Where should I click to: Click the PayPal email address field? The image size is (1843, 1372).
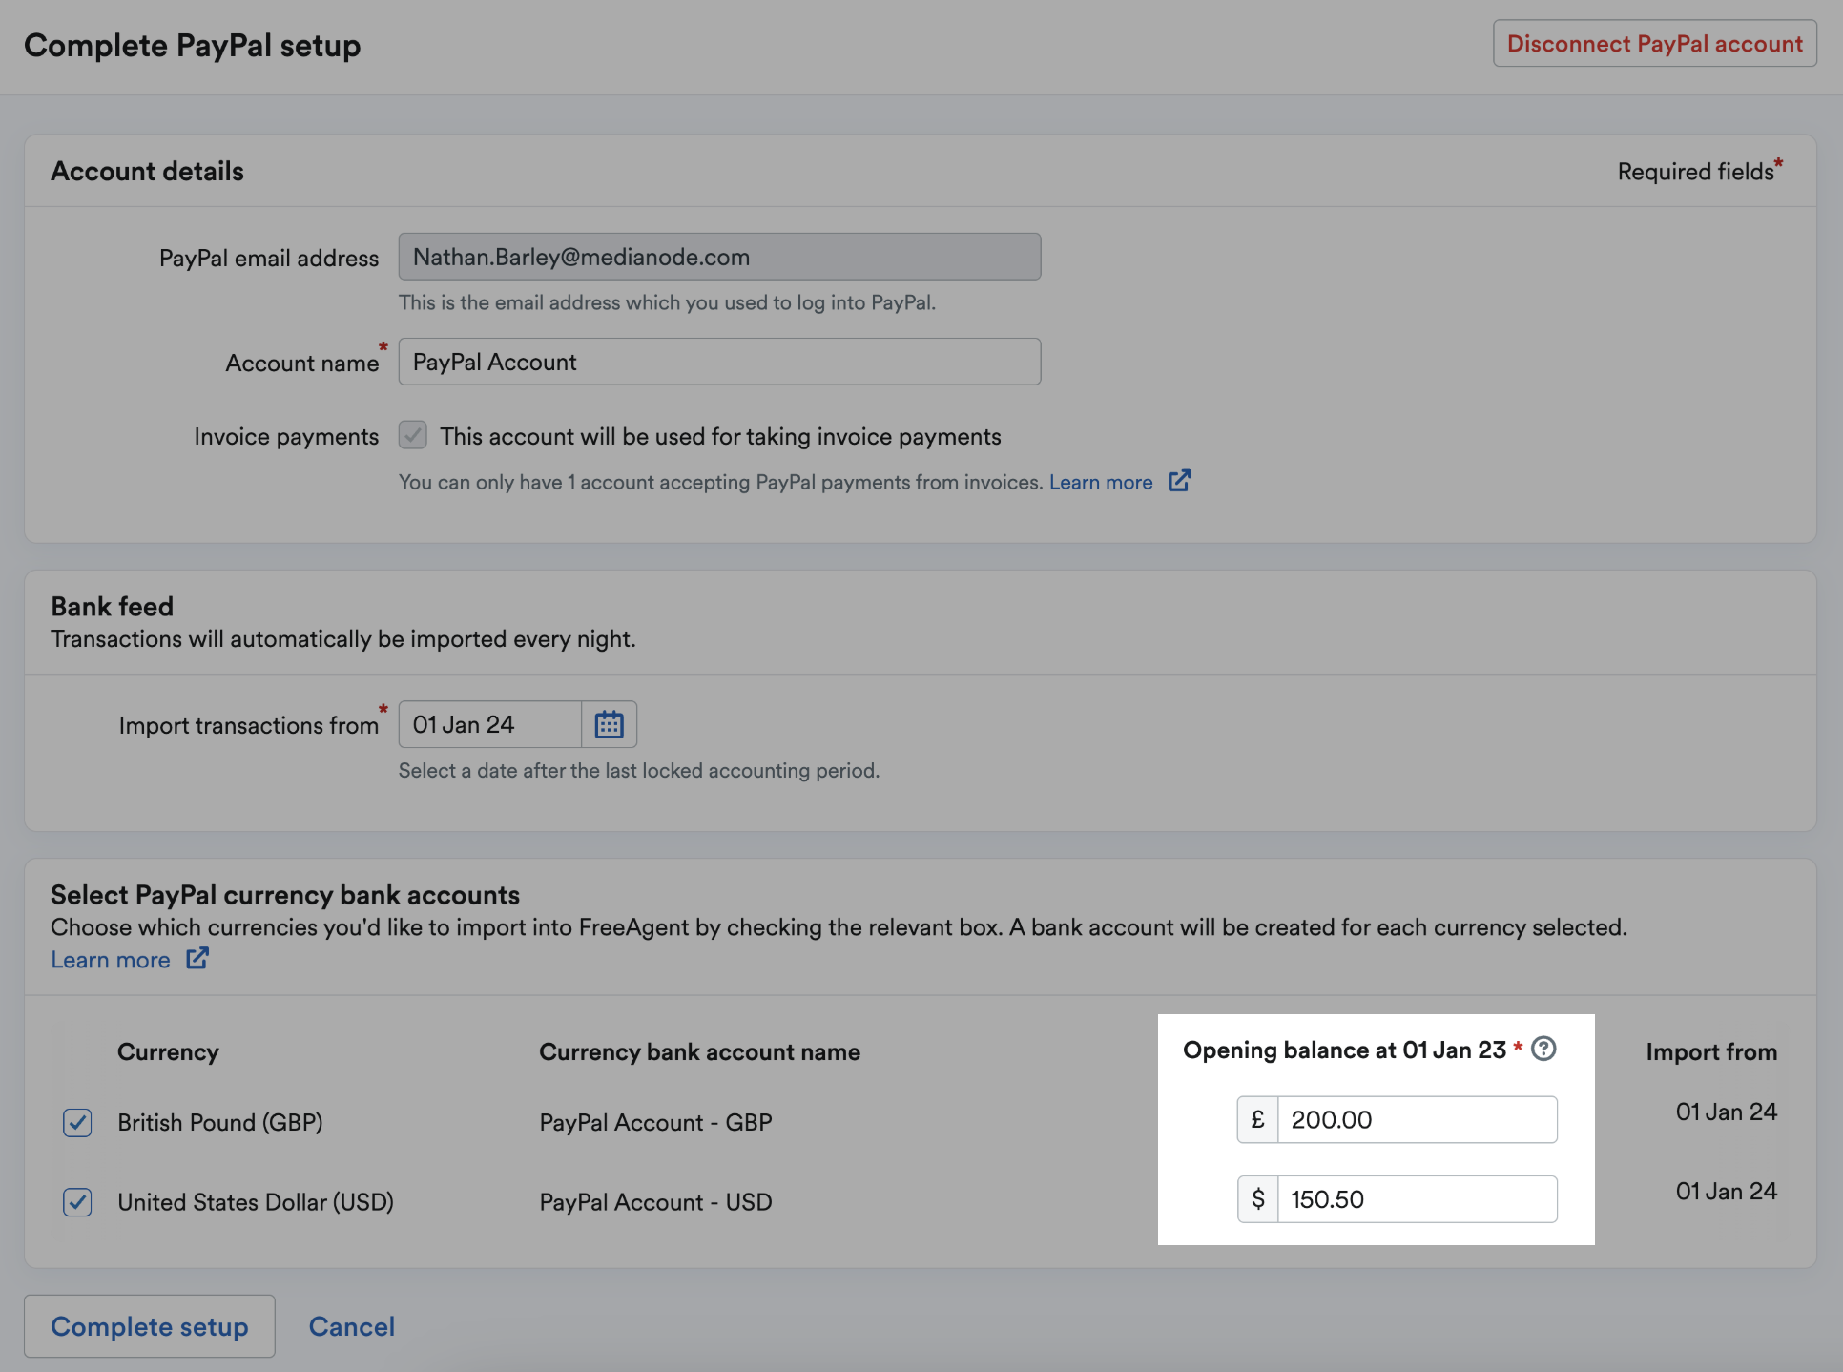coord(719,257)
